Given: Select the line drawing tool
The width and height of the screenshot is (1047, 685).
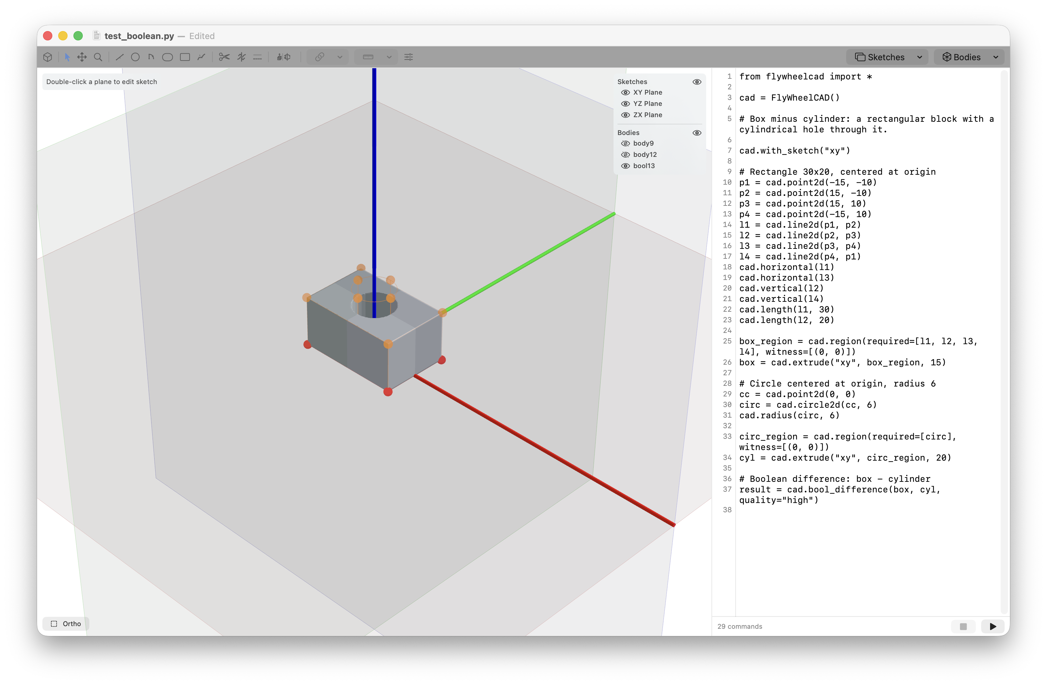Looking at the screenshot, I should (x=119, y=57).
